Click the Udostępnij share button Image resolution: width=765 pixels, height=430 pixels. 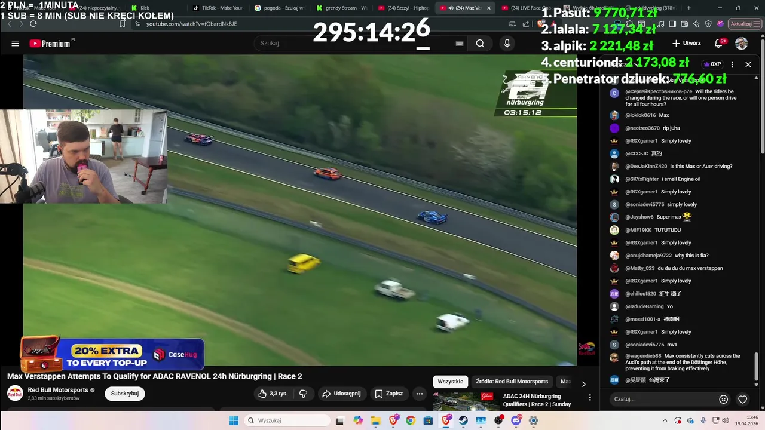pos(341,394)
